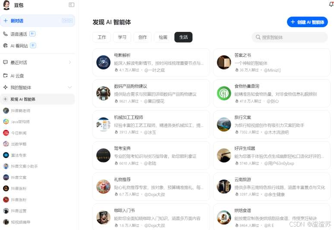
Task: Click the 好评生成器 title
Action: pyautogui.click(x=245, y=148)
